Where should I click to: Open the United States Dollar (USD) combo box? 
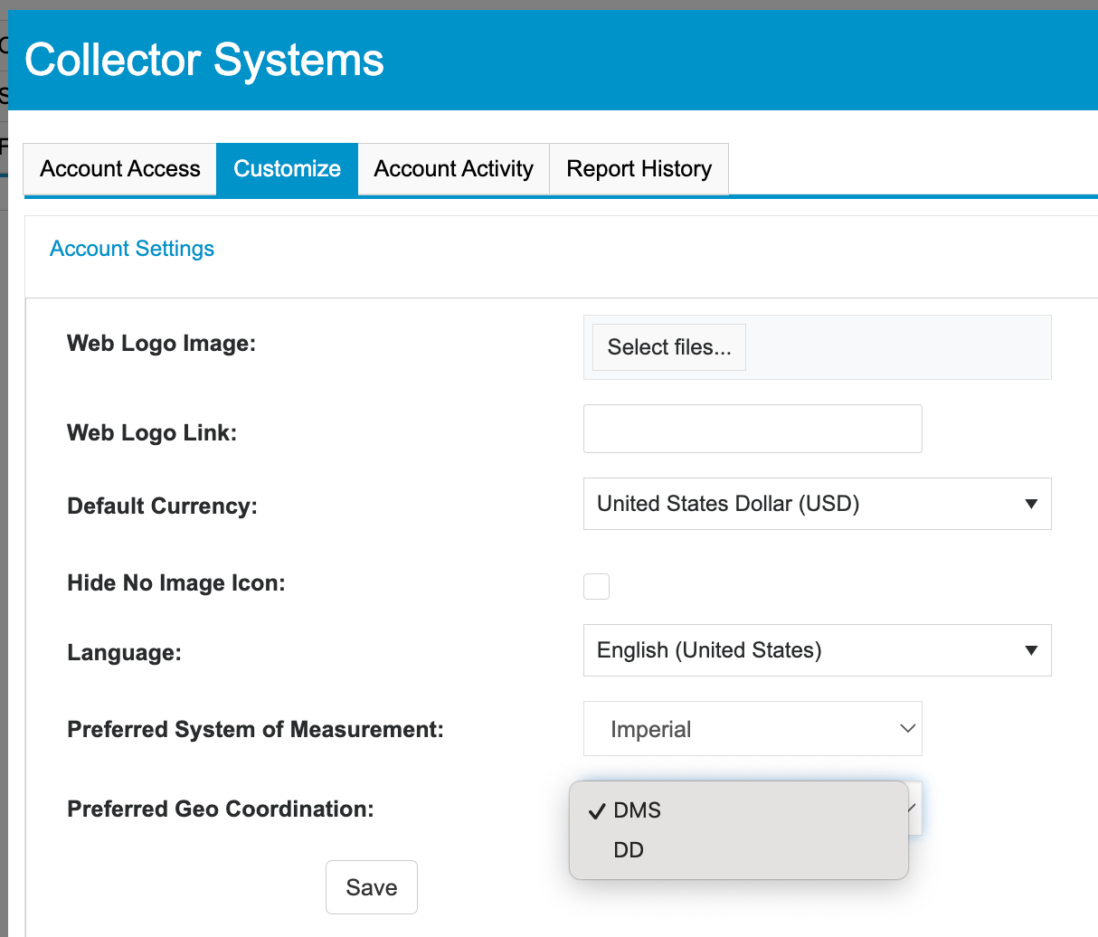[796, 504]
